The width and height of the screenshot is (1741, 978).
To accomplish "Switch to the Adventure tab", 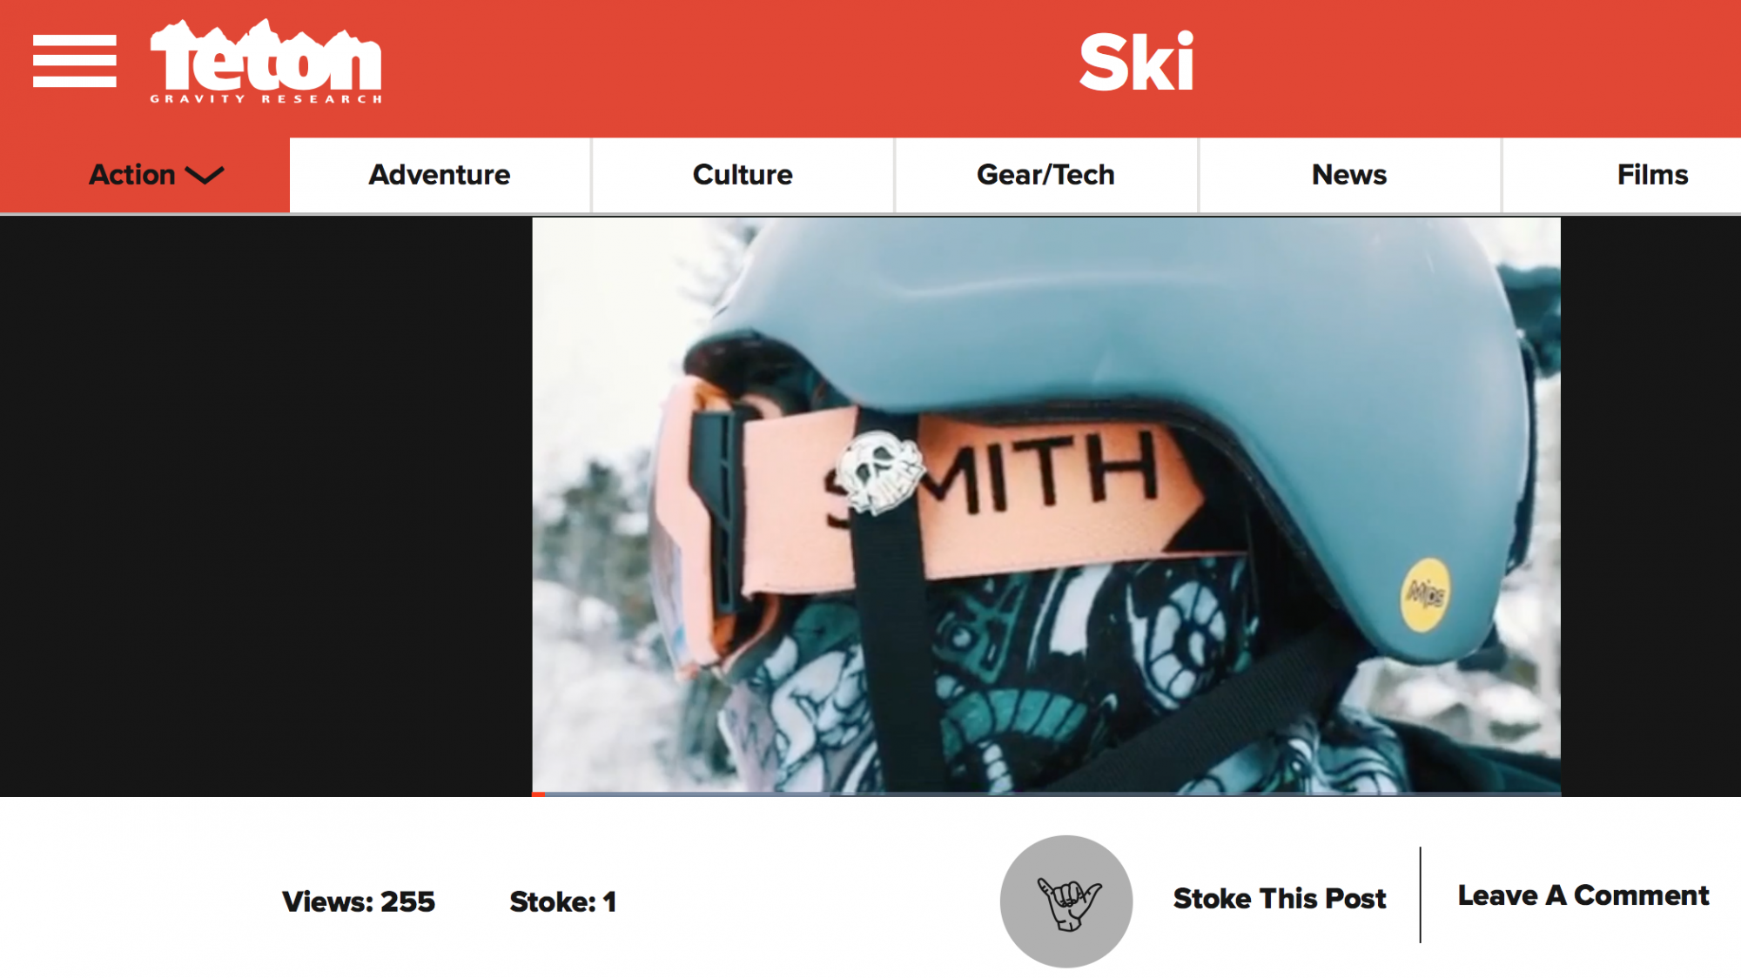I will point(440,175).
